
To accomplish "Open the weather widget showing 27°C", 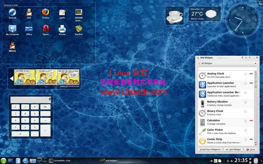I will tap(205, 14).
